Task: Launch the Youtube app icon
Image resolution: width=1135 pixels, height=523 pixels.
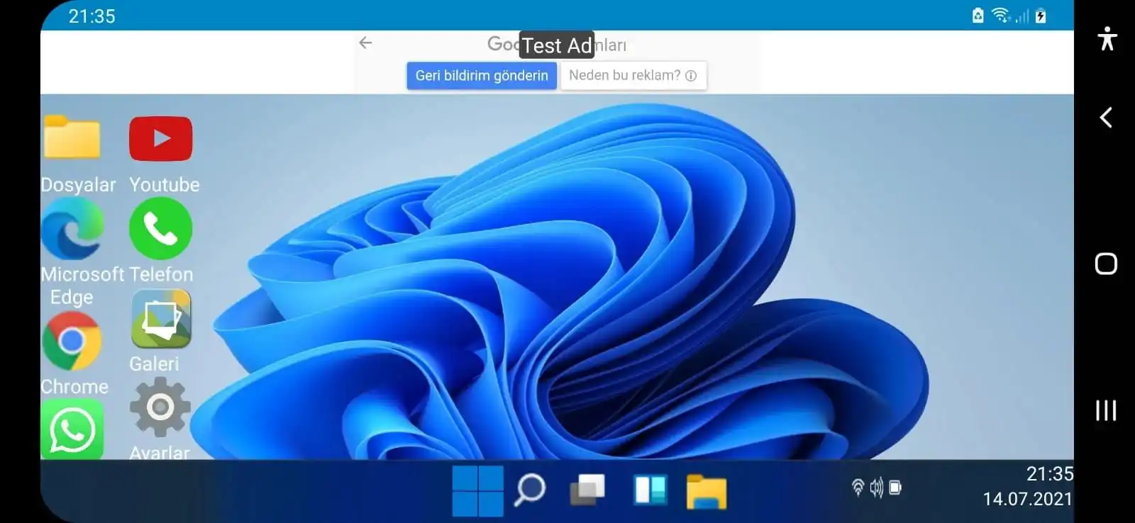Action: point(160,139)
